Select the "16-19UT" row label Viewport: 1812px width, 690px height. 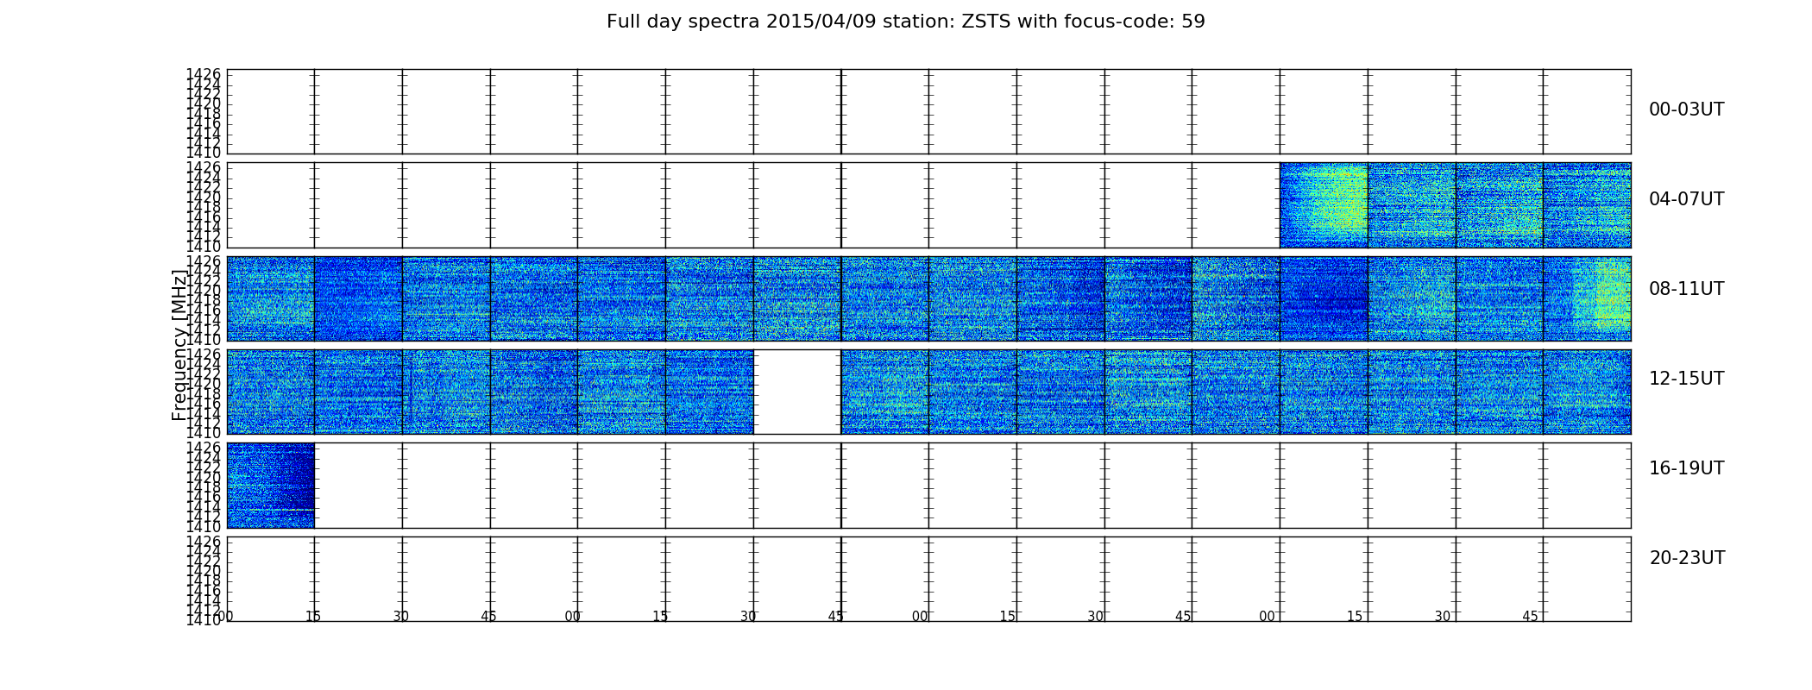coord(1686,468)
